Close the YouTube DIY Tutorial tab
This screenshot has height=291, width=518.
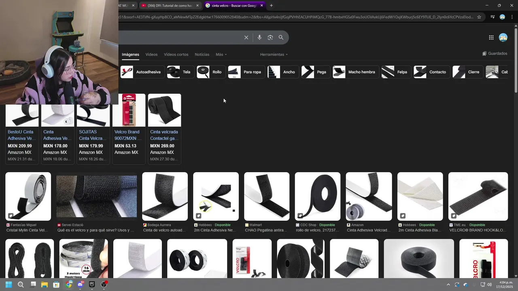pos(197,5)
